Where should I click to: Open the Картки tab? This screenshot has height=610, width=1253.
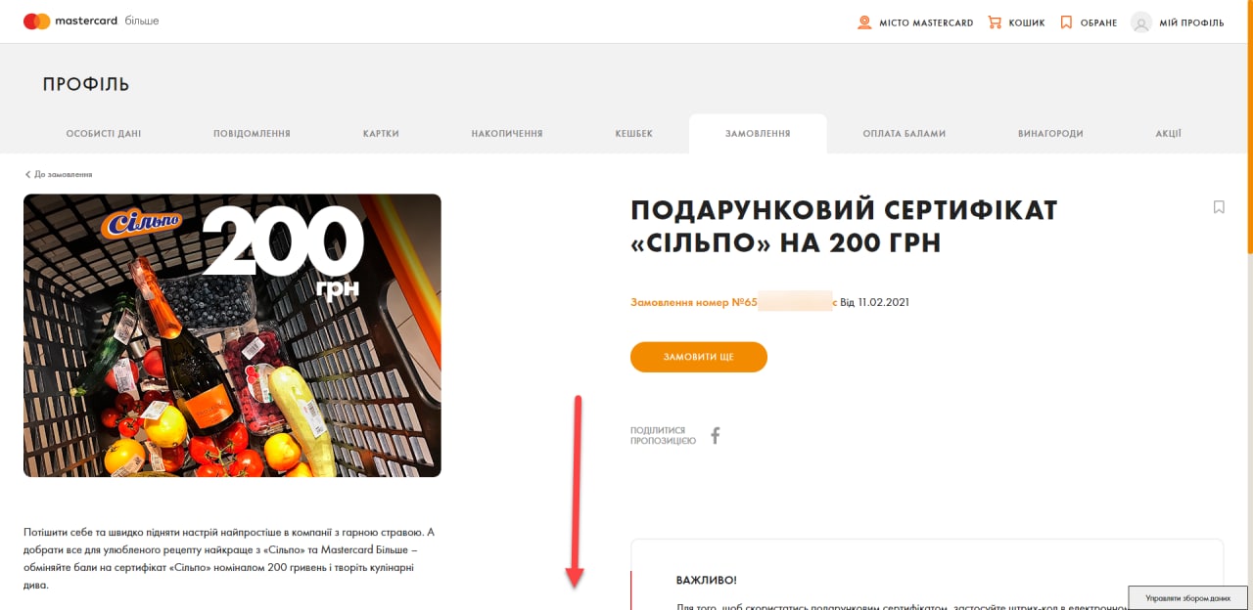point(381,134)
